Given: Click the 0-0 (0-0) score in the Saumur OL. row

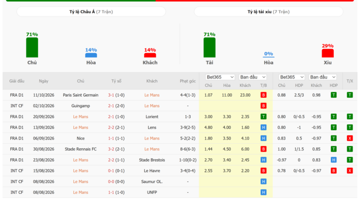Looking at the screenshot, I should (x=116, y=181).
